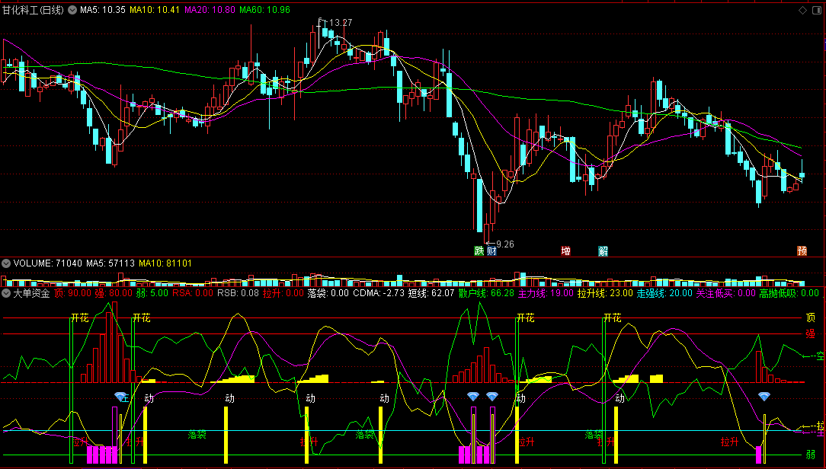Click the 增 marker below the candlesticks
Image resolution: width=826 pixels, height=469 pixels.
[x=565, y=251]
